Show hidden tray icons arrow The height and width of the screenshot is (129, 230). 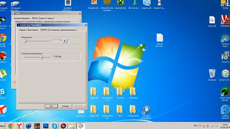pos(200,126)
